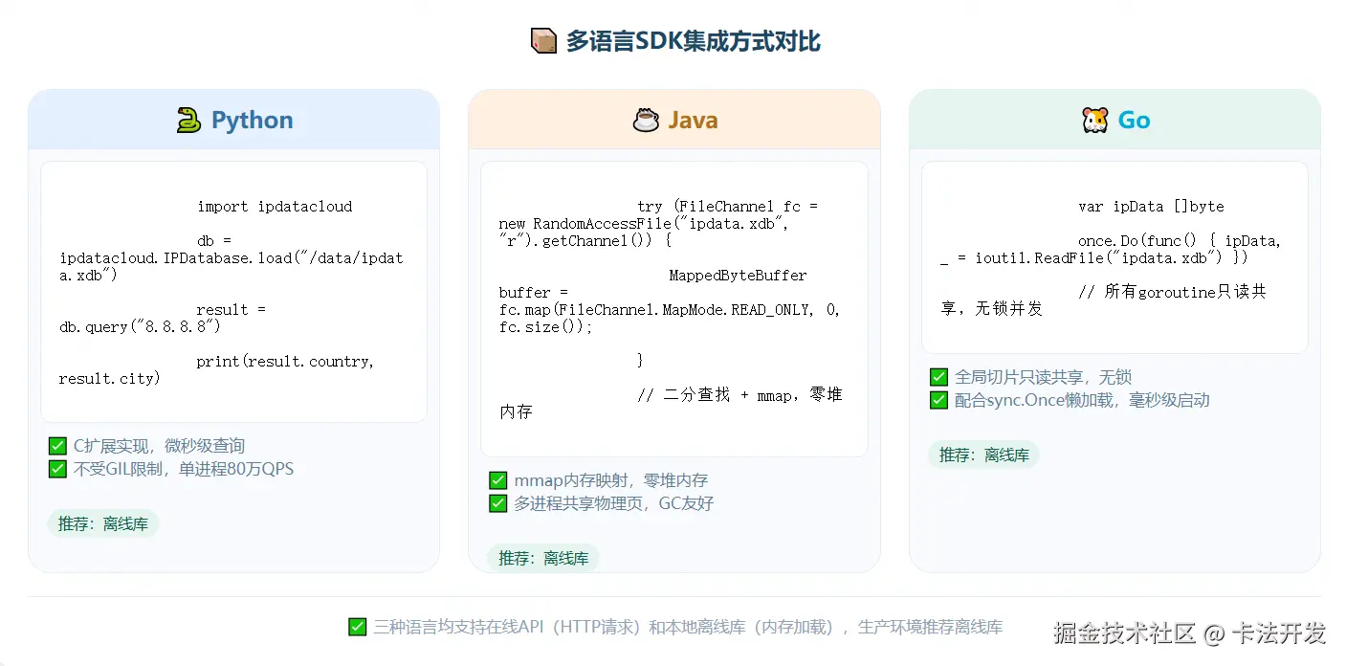Click the green Go card header bar
Screen dimensions: 1346x666
[1114, 120]
